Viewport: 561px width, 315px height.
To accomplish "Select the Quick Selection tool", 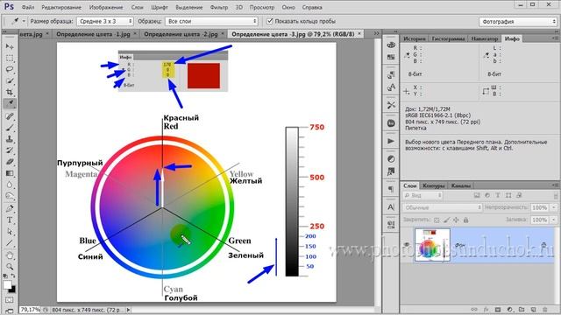I will pos(10,80).
